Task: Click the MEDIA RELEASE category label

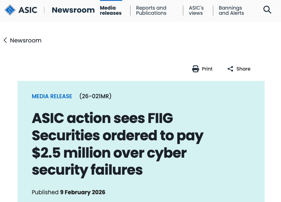Action: coord(52,96)
